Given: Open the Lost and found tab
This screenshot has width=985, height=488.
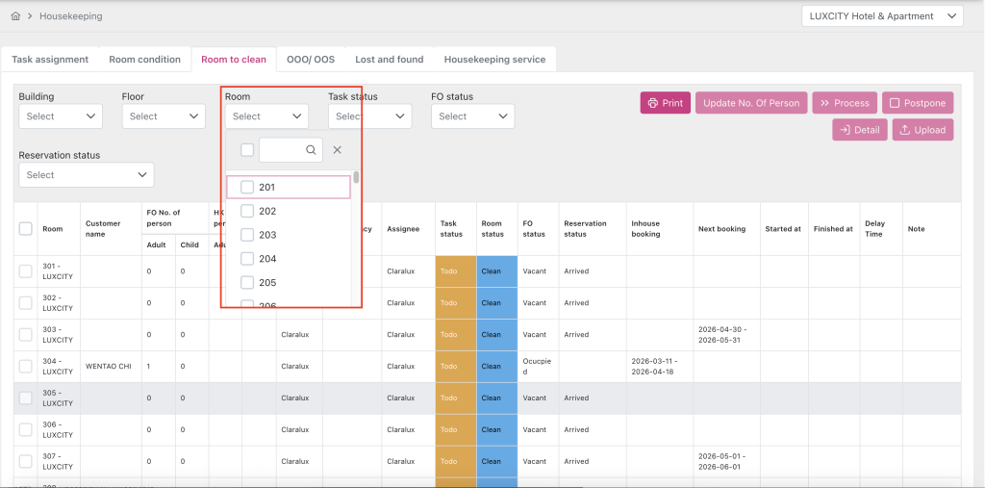Looking at the screenshot, I should (389, 60).
